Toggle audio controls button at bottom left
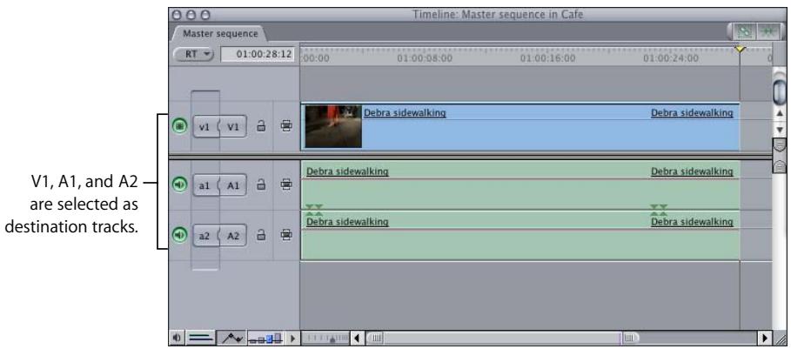This screenshot has height=349, width=791. coord(177,338)
